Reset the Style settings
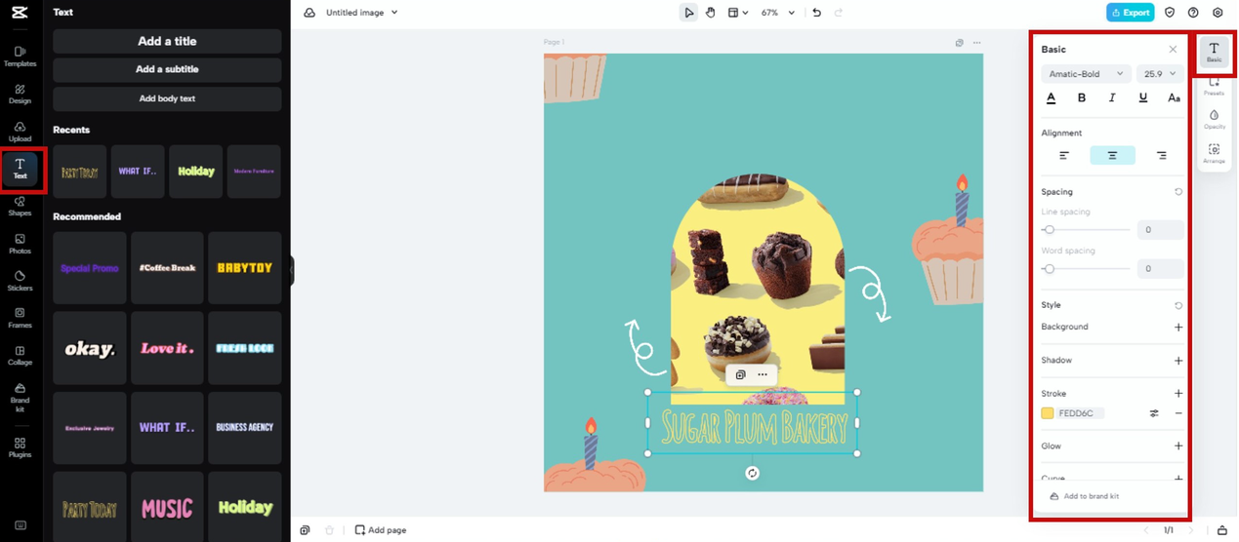 (x=1178, y=305)
